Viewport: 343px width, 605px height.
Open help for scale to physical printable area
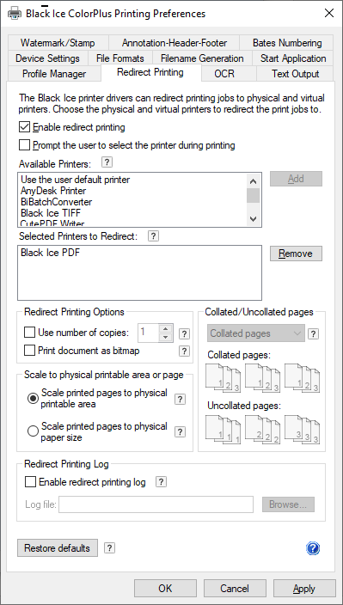(x=180, y=399)
